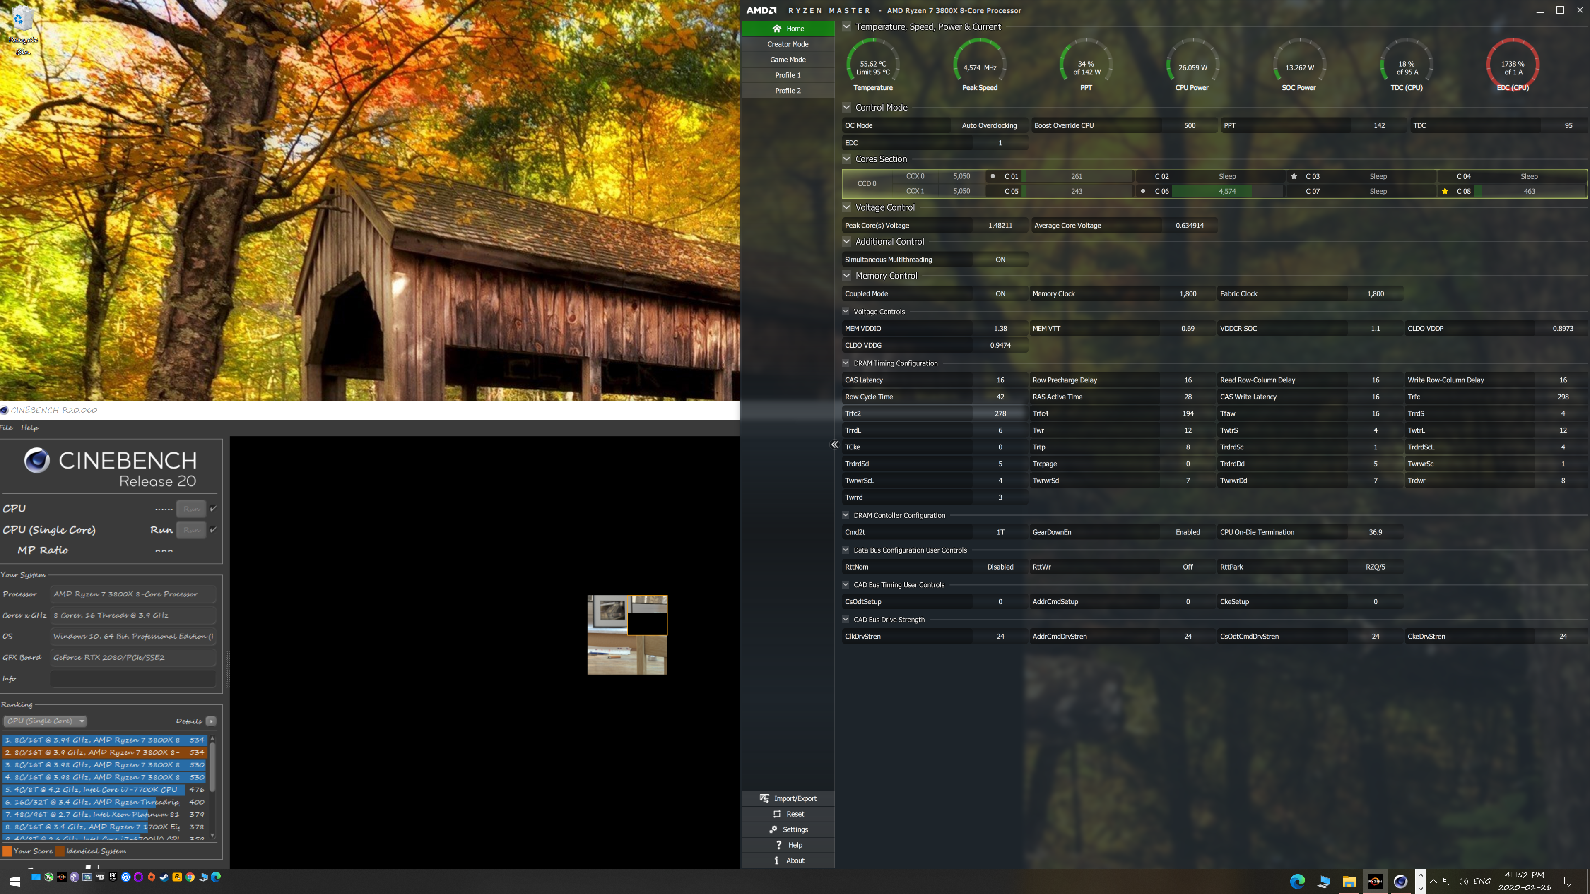The width and height of the screenshot is (1590, 894).
Task: Switch to Ryzen Master taskbar button
Action: pos(1375,882)
